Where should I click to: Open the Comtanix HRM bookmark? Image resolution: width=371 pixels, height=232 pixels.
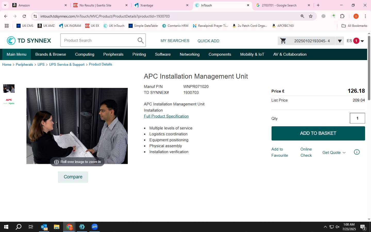pyautogui.click(x=175, y=26)
